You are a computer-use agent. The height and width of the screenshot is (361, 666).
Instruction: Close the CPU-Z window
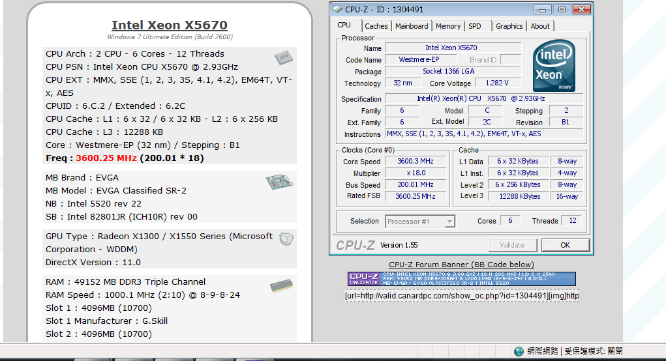tap(581, 9)
